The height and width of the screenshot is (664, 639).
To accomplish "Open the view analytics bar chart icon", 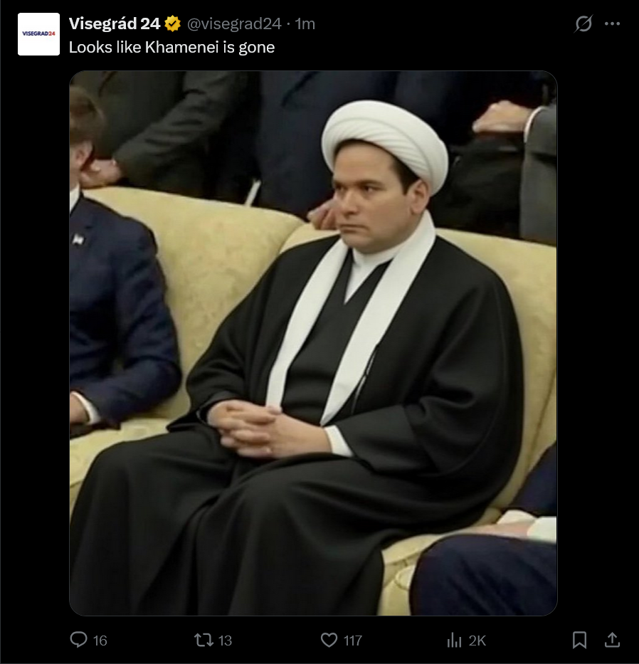I will click(454, 640).
